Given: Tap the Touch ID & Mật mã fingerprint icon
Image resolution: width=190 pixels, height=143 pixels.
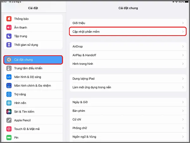Looking at the screenshot, I should tap(9, 129).
